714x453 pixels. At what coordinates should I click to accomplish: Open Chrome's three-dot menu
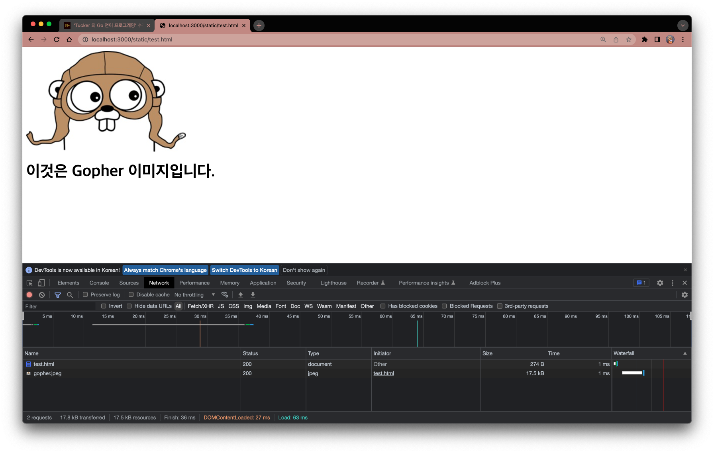coord(683,39)
